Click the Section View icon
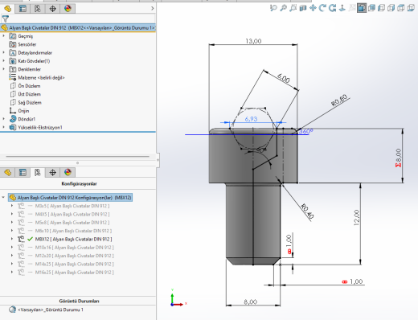Image resolution: width=418 pixels, height=320 pixels. coord(303,8)
